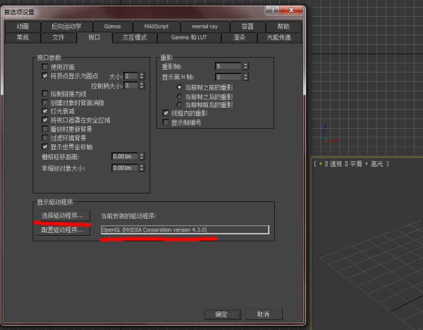Screen dimensions: 423x330
Task: Adjust the 显示第 N 帧 spinner
Action: pyautogui.click(x=245, y=77)
